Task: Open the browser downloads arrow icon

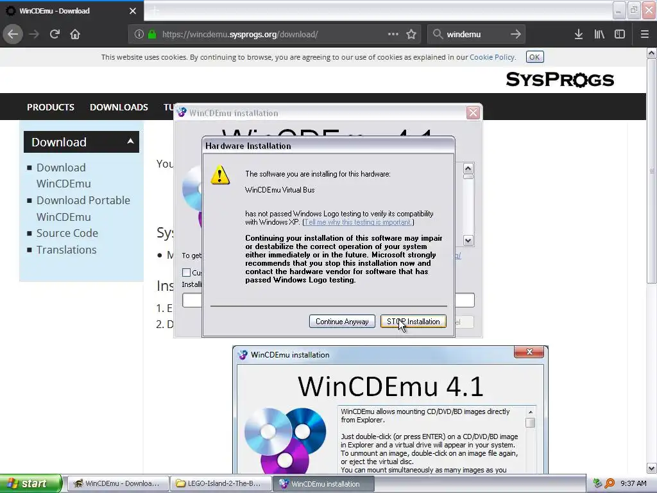Action: tap(579, 34)
